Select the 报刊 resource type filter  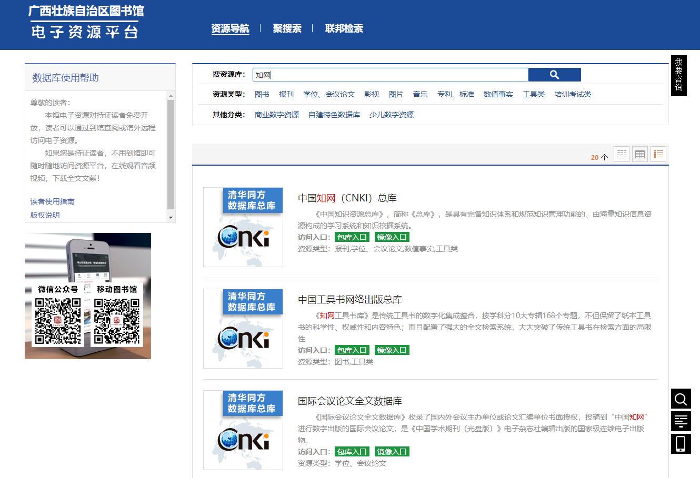[x=286, y=94]
